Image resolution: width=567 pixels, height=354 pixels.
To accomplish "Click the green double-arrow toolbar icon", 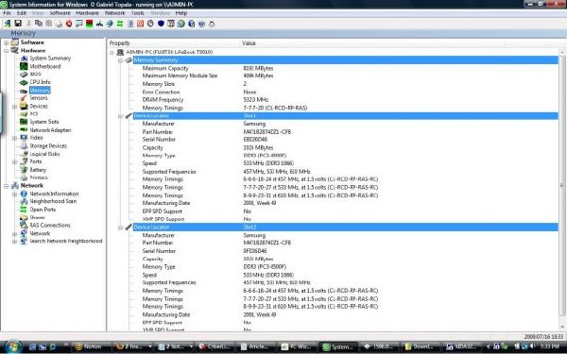I will coord(120,24).
